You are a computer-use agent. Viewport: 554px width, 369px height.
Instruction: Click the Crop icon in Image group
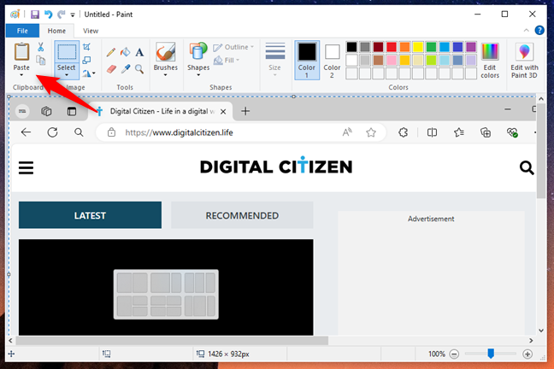click(x=86, y=47)
